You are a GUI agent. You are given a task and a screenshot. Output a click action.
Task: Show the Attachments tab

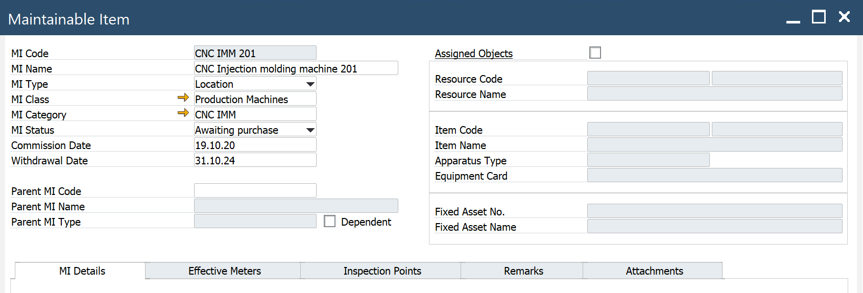[654, 271]
